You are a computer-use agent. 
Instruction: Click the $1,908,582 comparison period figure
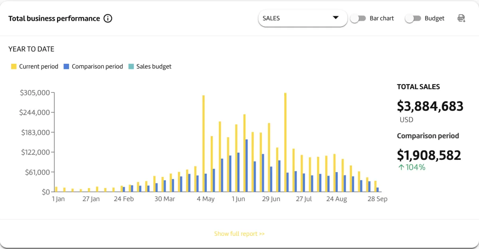(429, 155)
